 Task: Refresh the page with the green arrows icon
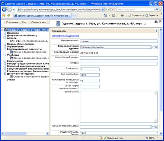pos(107,9)
